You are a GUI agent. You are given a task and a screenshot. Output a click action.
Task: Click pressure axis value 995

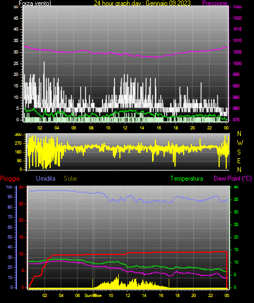[236, 74]
